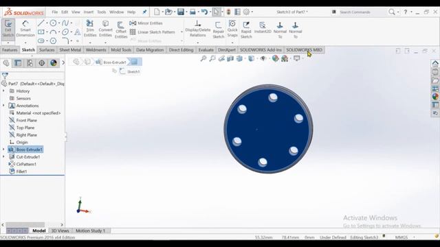Screen dimensions: 440x247
Task: Expand the History tree node
Action: tap(3, 91)
